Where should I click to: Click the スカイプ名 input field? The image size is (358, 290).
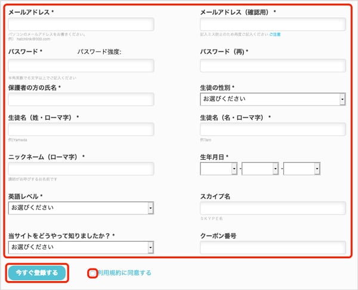click(x=273, y=208)
